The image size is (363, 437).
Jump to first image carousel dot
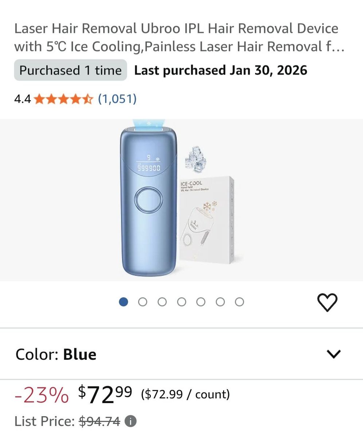point(124,302)
